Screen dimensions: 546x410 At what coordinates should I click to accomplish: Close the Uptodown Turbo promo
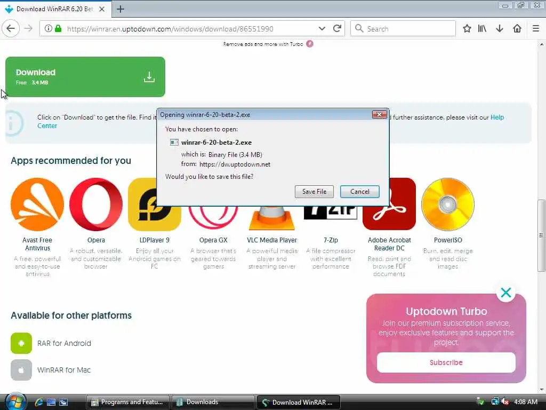pos(506,293)
